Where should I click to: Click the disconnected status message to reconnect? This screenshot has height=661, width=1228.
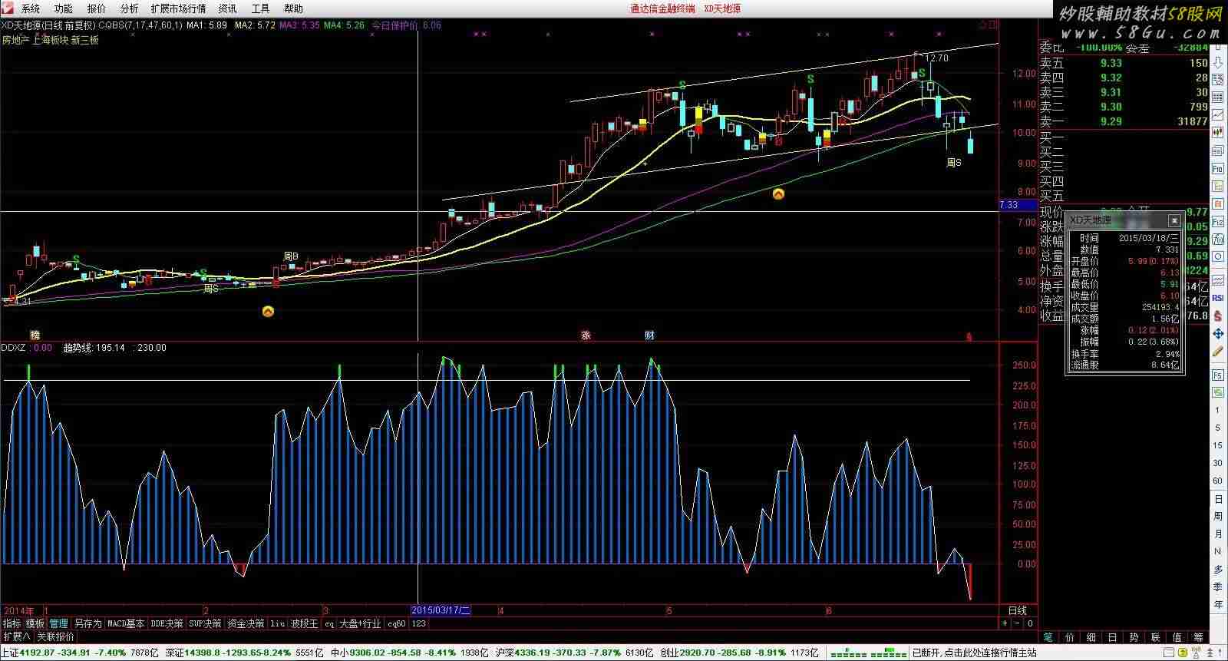(974, 653)
